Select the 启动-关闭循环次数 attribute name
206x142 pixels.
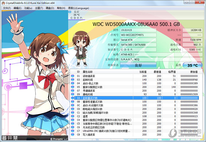click(93, 106)
